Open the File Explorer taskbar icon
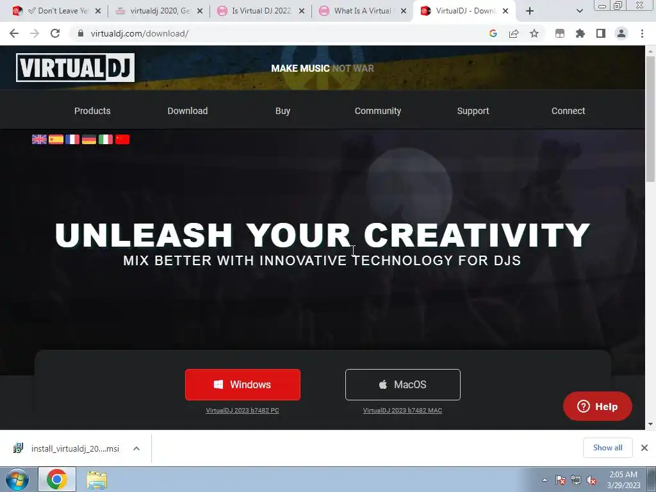 [x=97, y=480]
